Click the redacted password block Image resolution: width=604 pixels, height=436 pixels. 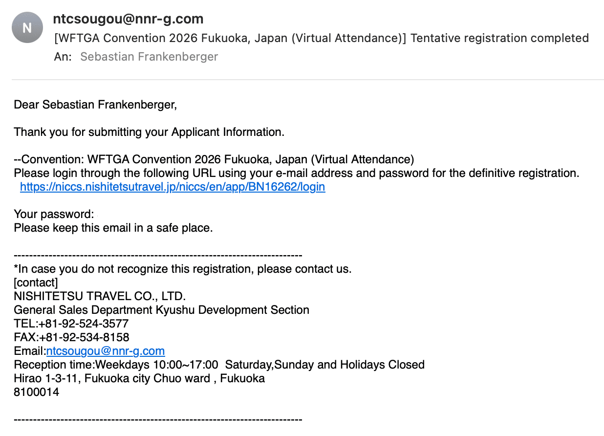tap(128, 214)
